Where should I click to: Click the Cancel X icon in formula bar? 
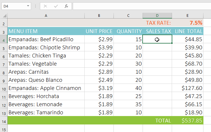click(45, 6)
